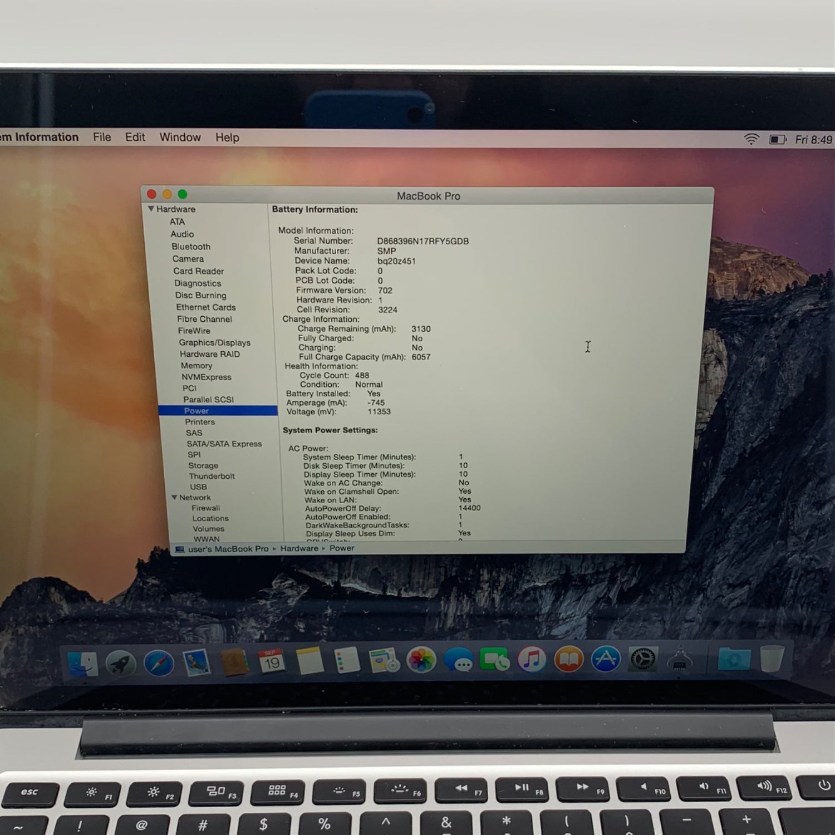Screen dimensions: 835x835
Task: Select FireWire in the sidebar
Action: [194, 331]
